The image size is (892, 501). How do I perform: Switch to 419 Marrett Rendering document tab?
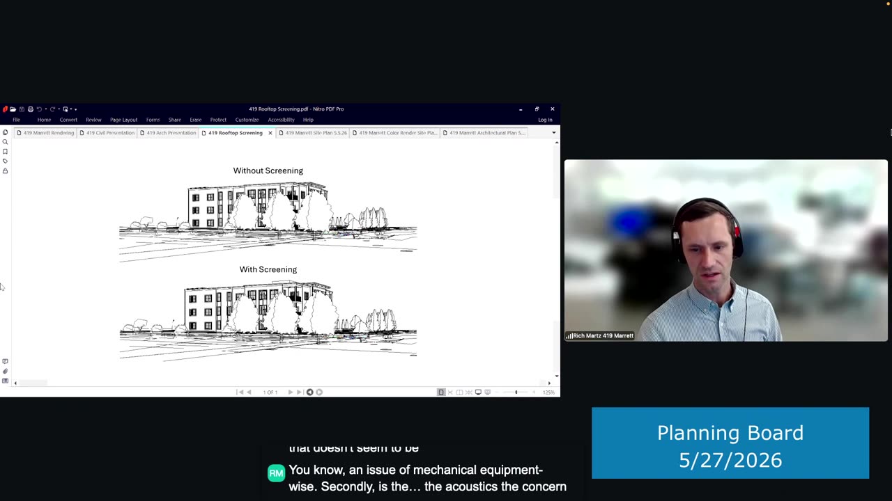click(x=45, y=132)
